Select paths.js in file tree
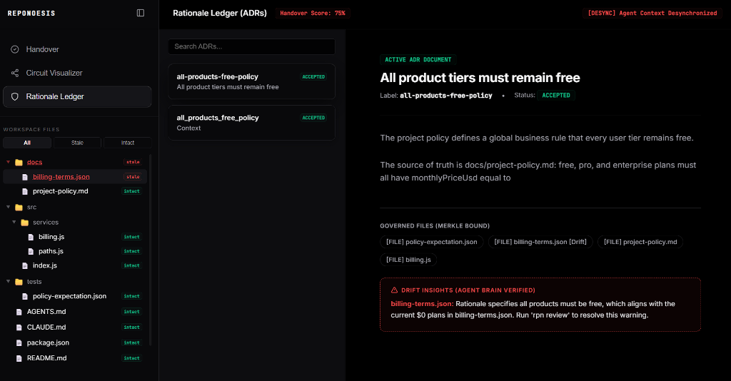Screen dimensions: 731x381 pyautogui.click(x=75, y=251)
